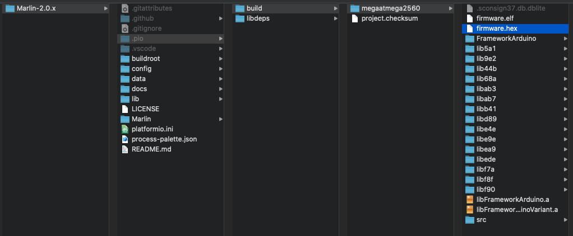Viewport: 573px width, 236px height.
Task: Click the project.checksum file icon
Action: click(x=354, y=18)
